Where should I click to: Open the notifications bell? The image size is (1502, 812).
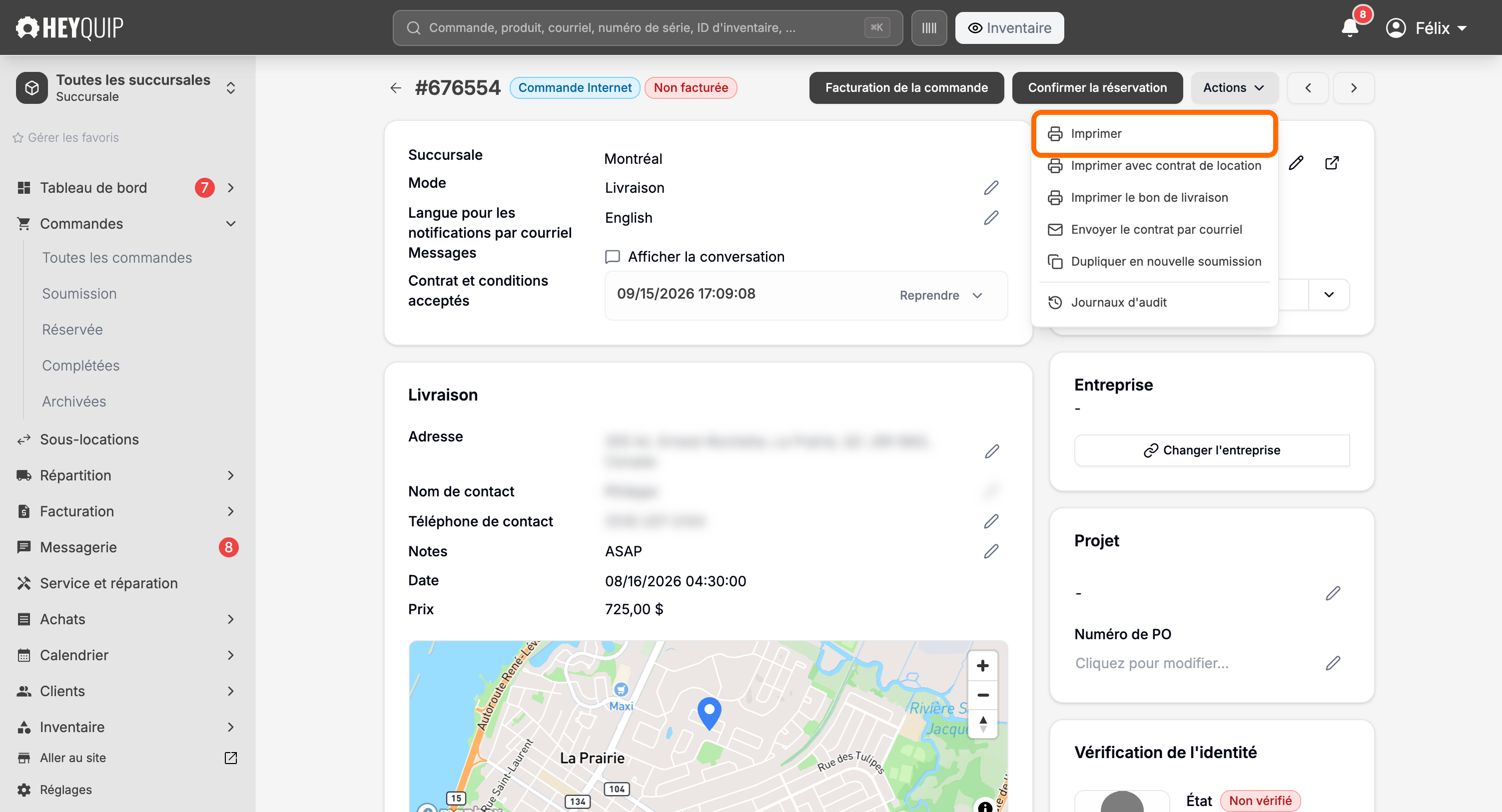pyautogui.click(x=1350, y=27)
